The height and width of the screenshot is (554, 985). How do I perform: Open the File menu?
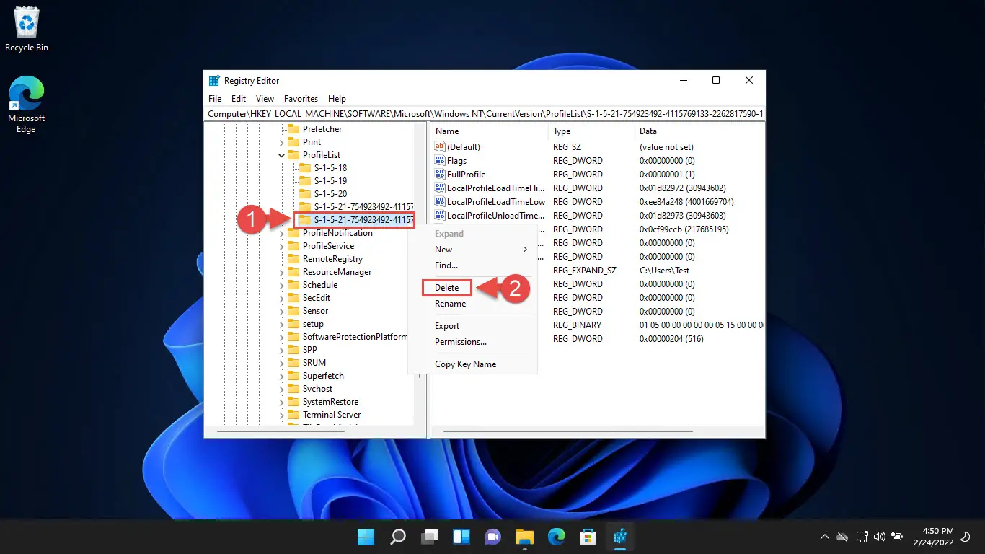215,99
